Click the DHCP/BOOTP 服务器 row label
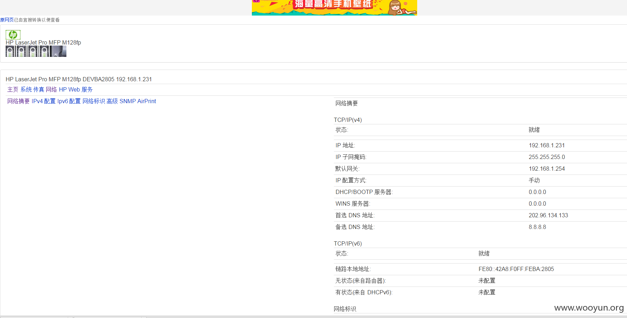The height and width of the screenshot is (318, 627). [364, 192]
